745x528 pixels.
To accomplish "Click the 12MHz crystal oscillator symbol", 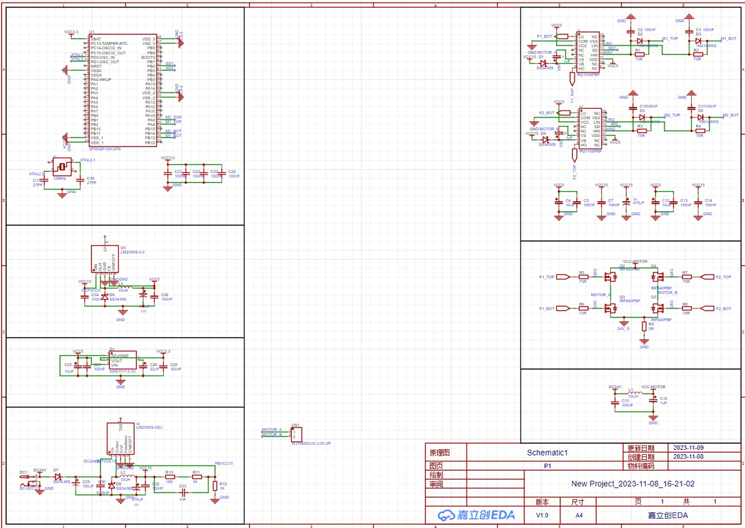I will click(62, 167).
